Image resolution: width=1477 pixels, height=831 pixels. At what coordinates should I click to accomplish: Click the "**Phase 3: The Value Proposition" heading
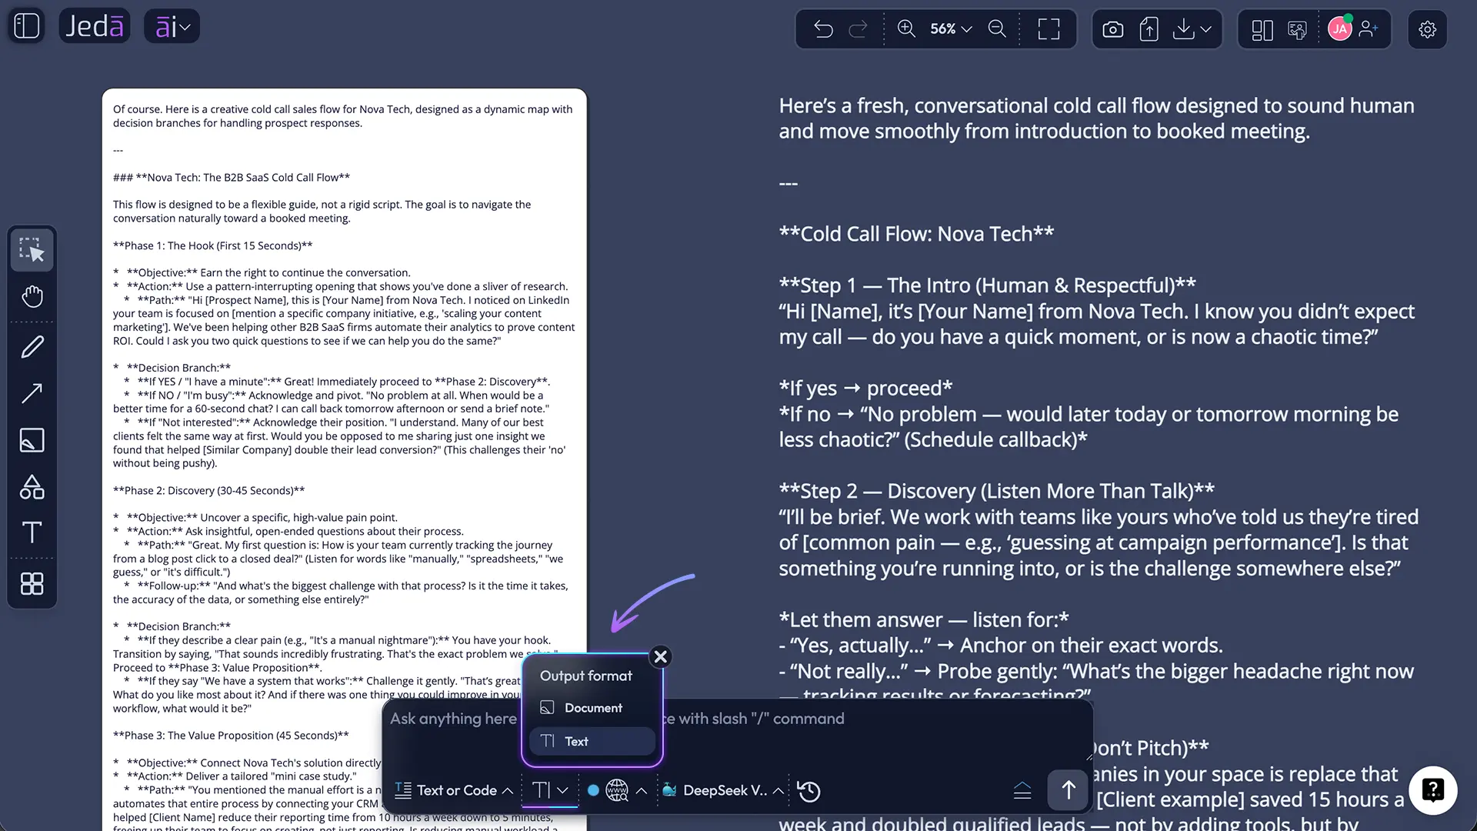click(231, 735)
